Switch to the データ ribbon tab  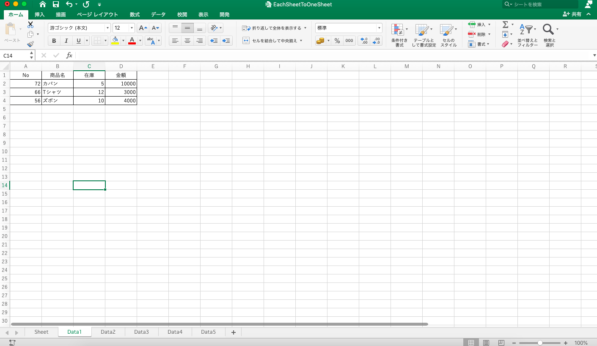[158, 14]
